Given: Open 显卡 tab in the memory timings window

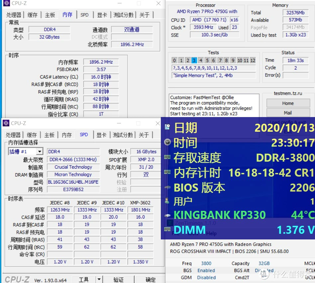Looking at the screenshot, I should pos(102,15).
